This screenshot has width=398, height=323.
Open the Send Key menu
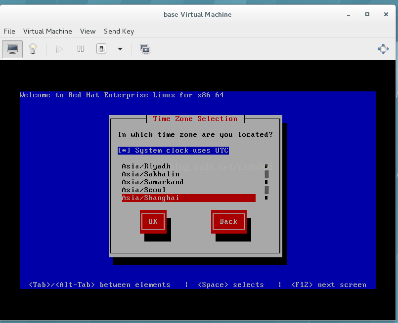click(119, 31)
